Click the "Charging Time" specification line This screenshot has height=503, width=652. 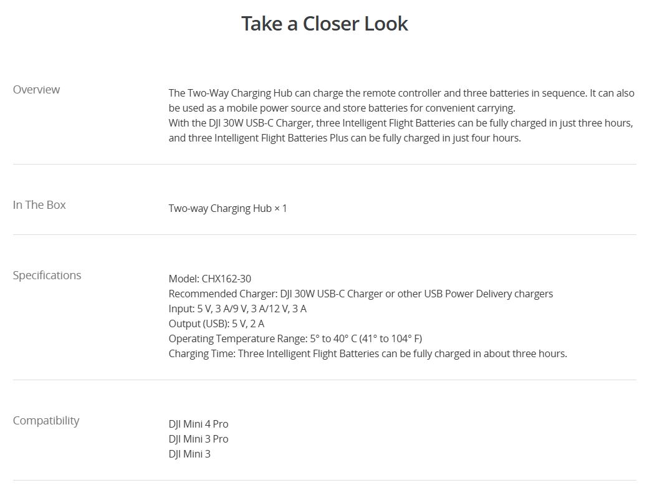(367, 353)
